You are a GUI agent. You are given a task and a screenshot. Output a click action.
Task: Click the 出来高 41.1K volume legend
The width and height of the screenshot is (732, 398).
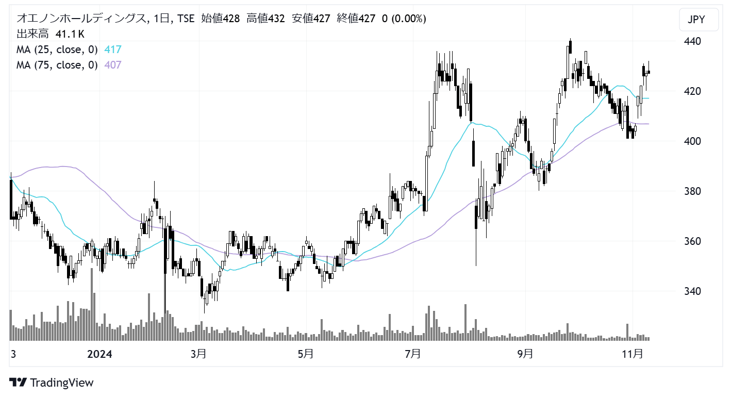pos(51,34)
